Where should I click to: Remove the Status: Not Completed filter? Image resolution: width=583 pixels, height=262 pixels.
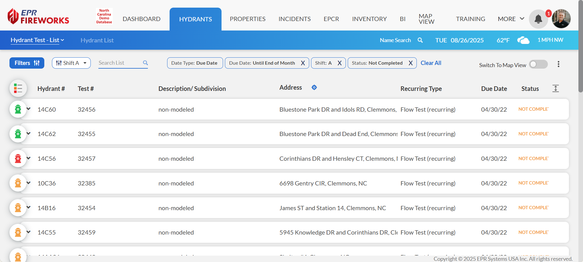(411, 63)
